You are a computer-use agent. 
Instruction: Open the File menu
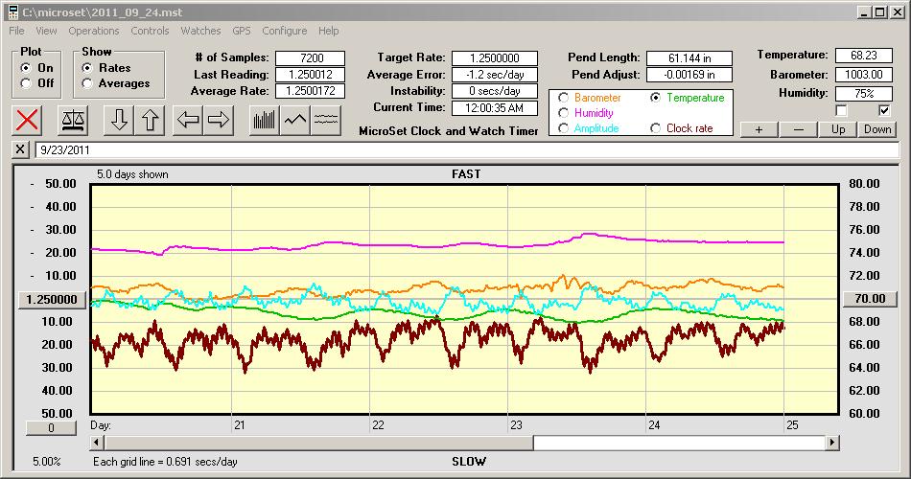click(x=16, y=31)
